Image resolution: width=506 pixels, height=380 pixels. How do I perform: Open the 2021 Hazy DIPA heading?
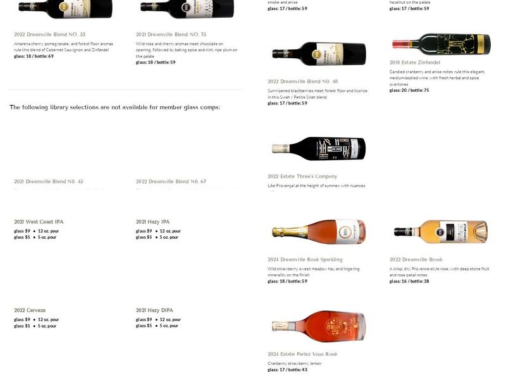(154, 310)
